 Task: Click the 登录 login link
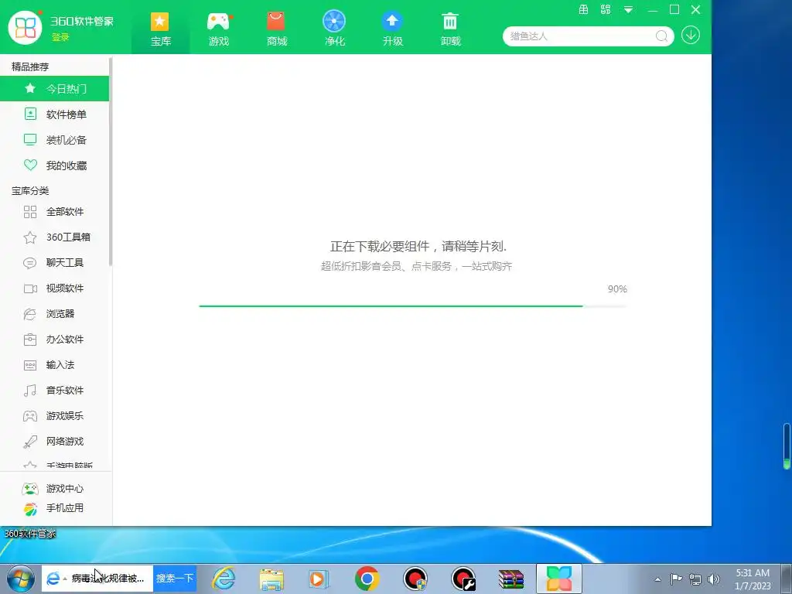click(60, 37)
